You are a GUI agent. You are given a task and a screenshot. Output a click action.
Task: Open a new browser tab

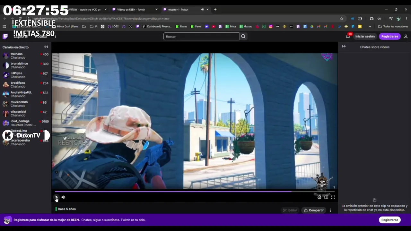215,10
